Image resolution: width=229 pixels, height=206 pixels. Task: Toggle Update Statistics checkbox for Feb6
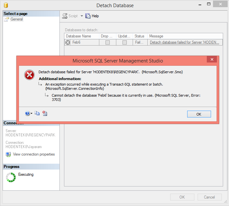(x=124, y=42)
